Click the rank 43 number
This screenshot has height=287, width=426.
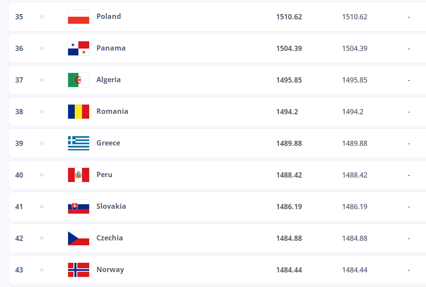coord(19,270)
